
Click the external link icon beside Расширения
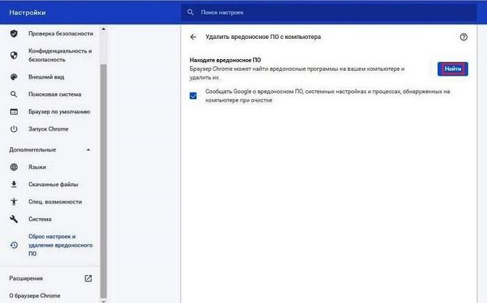pos(88,279)
